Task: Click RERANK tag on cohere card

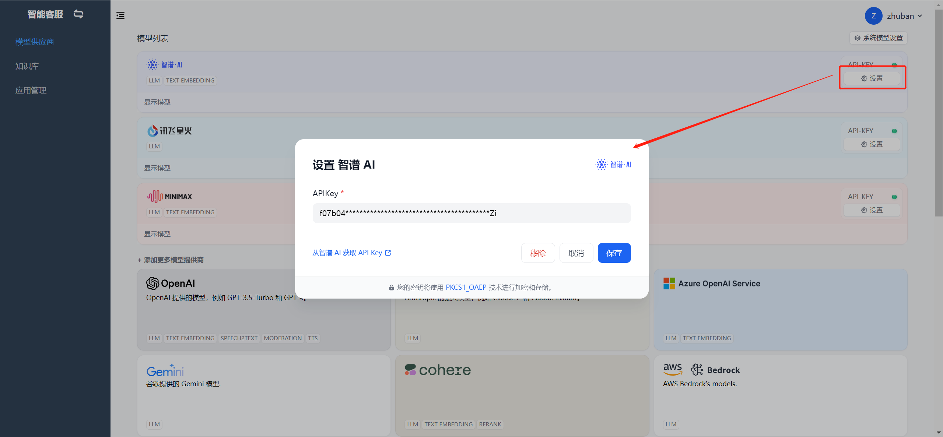Action: point(490,424)
